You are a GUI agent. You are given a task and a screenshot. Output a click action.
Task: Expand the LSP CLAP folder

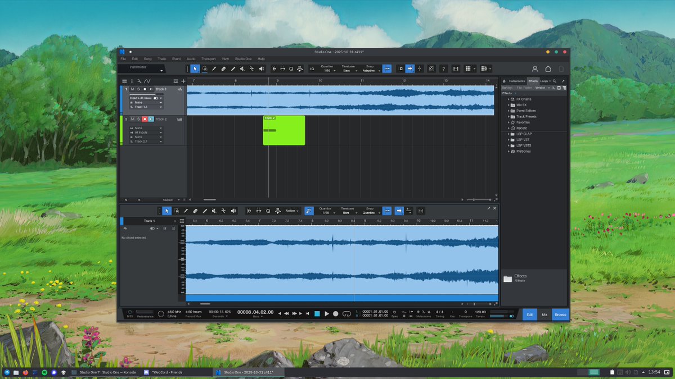point(508,134)
